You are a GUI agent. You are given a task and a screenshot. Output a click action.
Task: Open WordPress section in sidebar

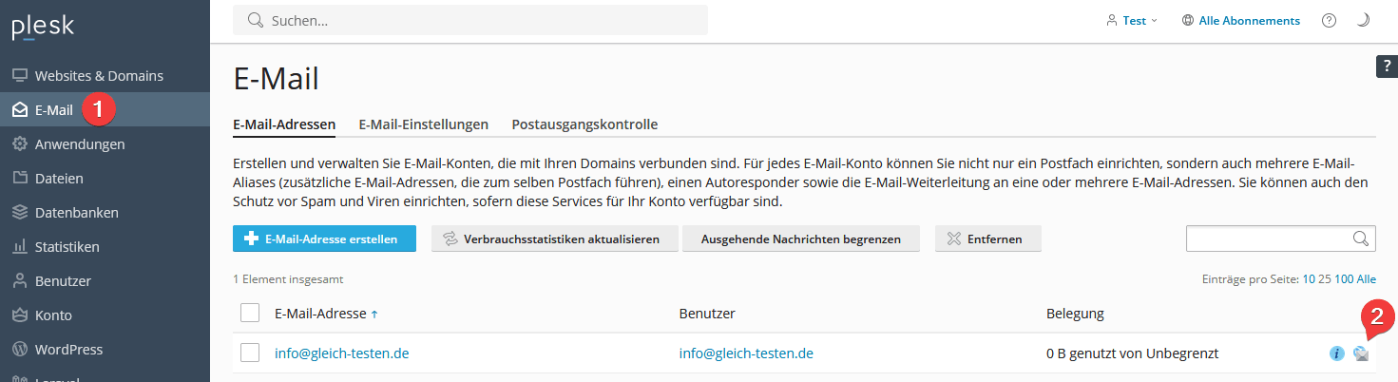click(68, 349)
